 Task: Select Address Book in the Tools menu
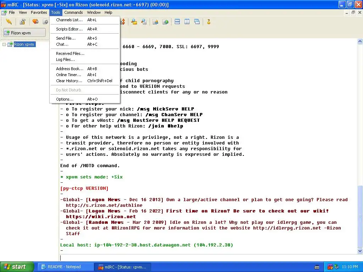click(x=85, y=69)
